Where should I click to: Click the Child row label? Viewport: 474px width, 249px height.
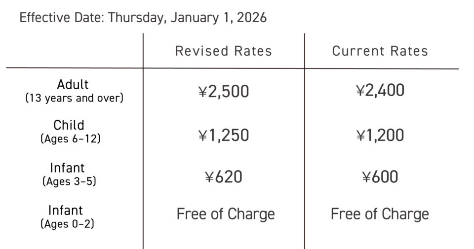point(69,125)
